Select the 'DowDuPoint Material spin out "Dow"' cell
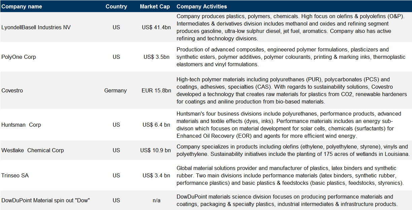The width and height of the screenshot is (412, 210). coord(46,200)
